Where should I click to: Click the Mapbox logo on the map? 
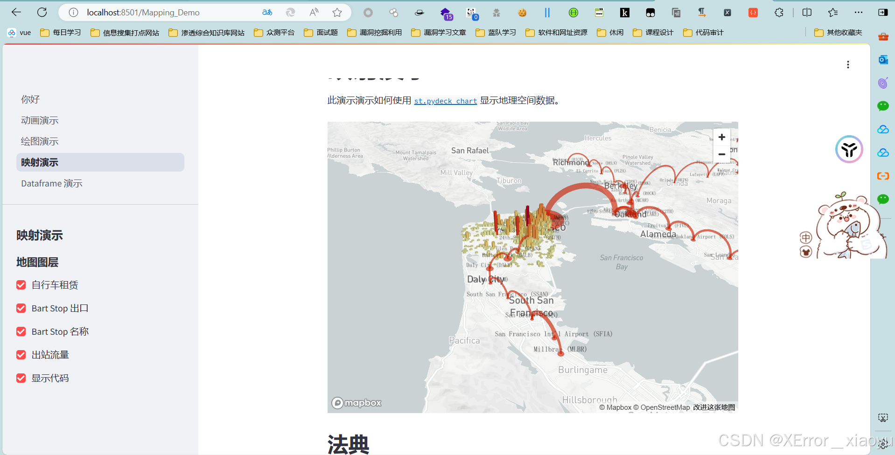tap(356, 402)
